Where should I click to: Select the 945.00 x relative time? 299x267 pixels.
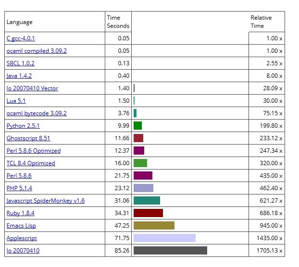coord(271,226)
